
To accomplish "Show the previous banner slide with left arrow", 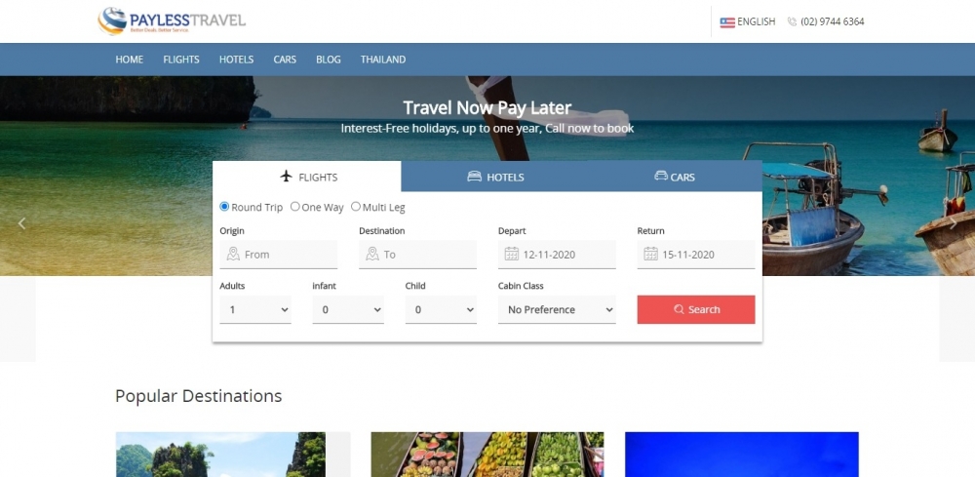I will click(x=21, y=223).
